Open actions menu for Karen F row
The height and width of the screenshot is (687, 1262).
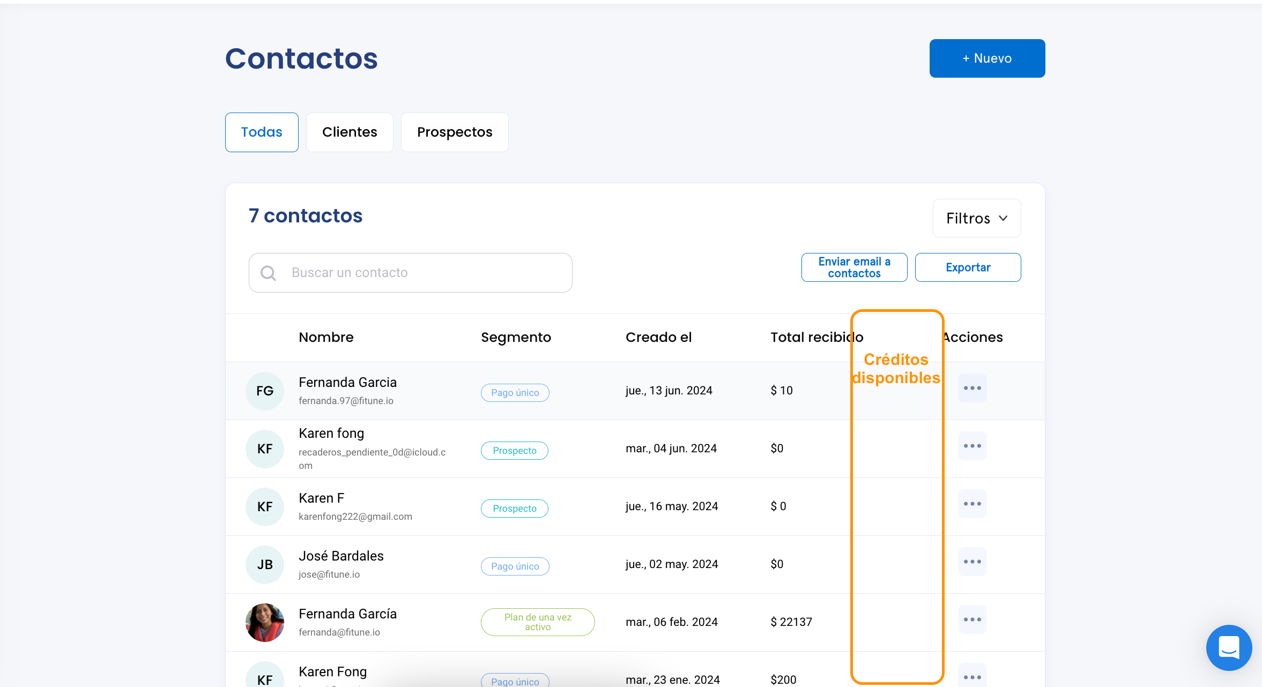(x=972, y=504)
